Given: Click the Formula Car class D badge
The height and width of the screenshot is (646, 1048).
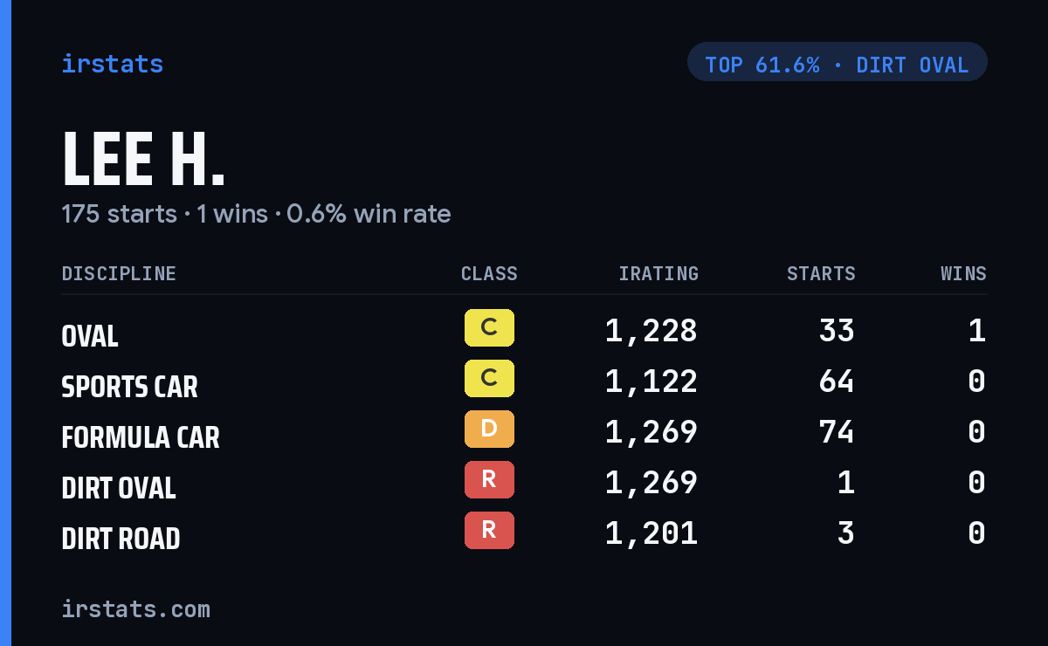Looking at the screenshot, I should coord(489,429).
